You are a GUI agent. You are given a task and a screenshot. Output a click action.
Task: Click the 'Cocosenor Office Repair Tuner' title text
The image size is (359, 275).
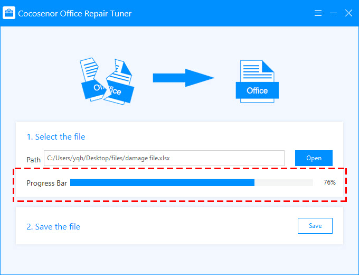click(x=74, y=14)
